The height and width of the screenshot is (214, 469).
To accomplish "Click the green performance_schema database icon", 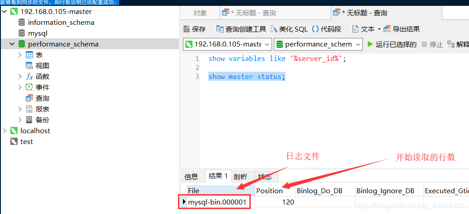I will tap(22, 44).
